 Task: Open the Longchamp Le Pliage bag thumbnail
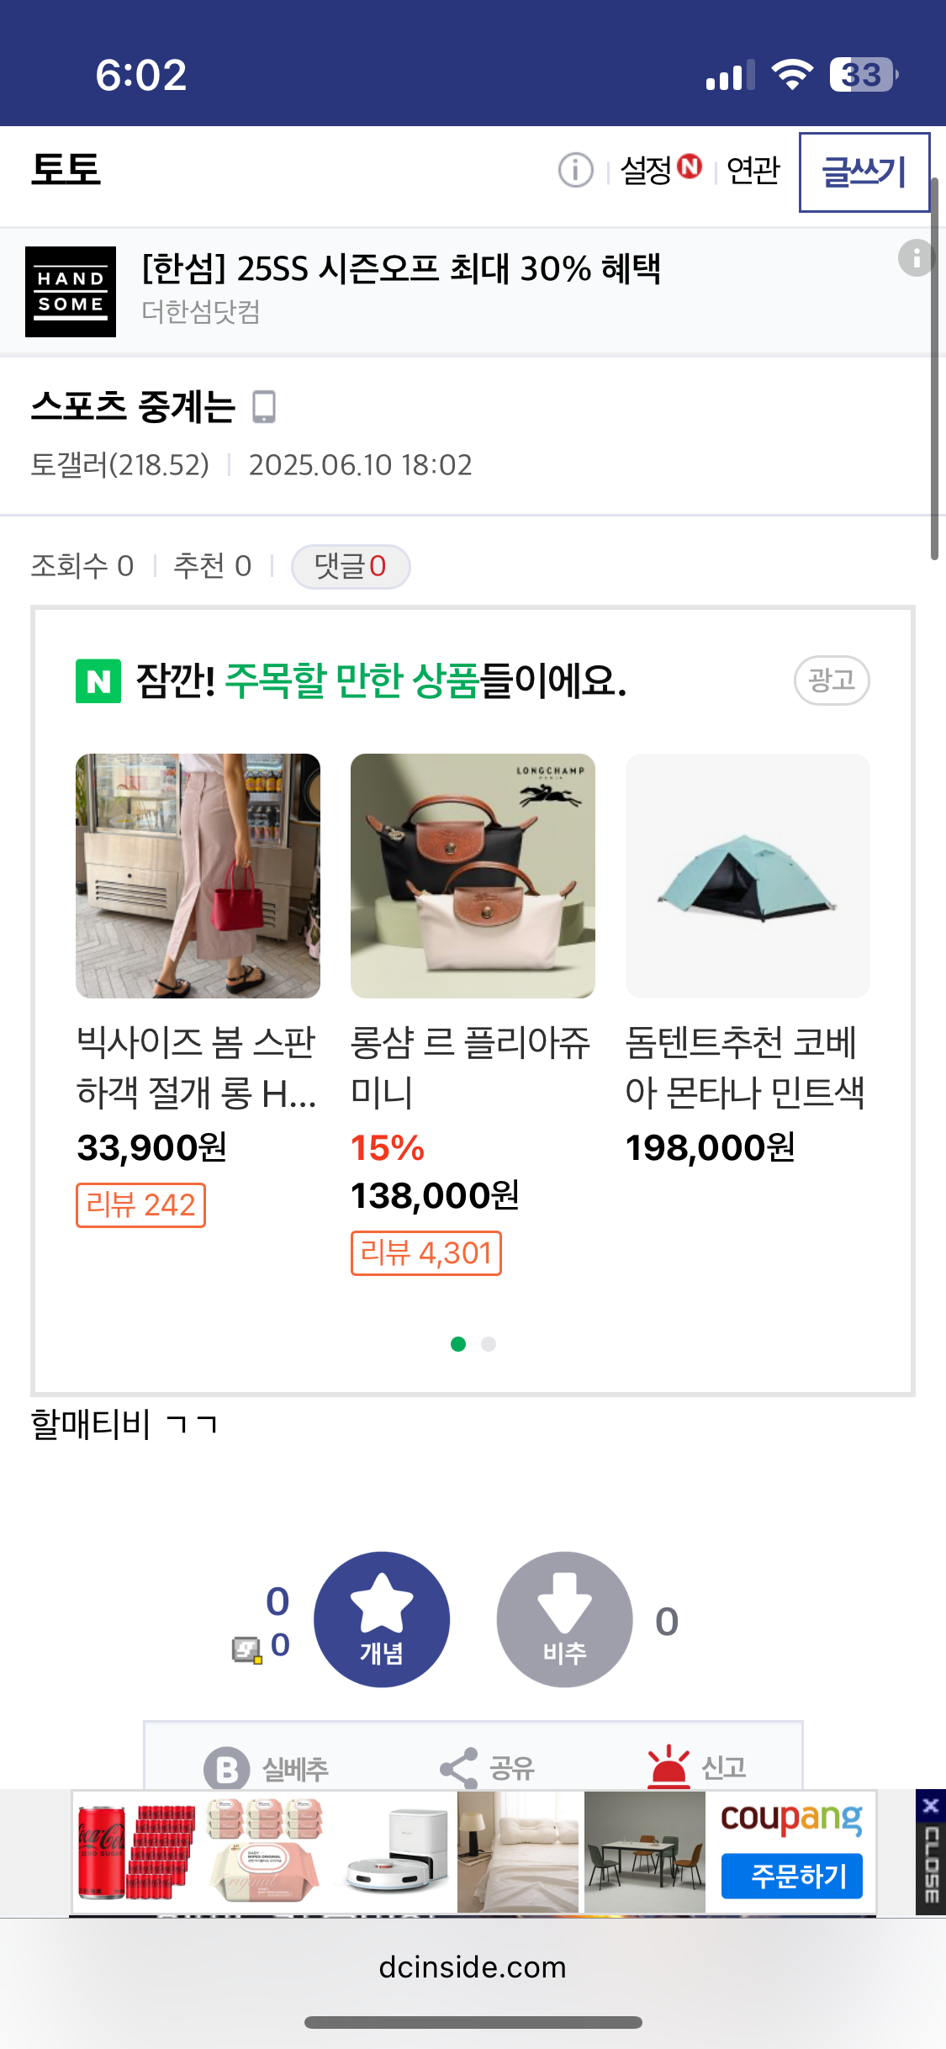click(x=473, y=876)
